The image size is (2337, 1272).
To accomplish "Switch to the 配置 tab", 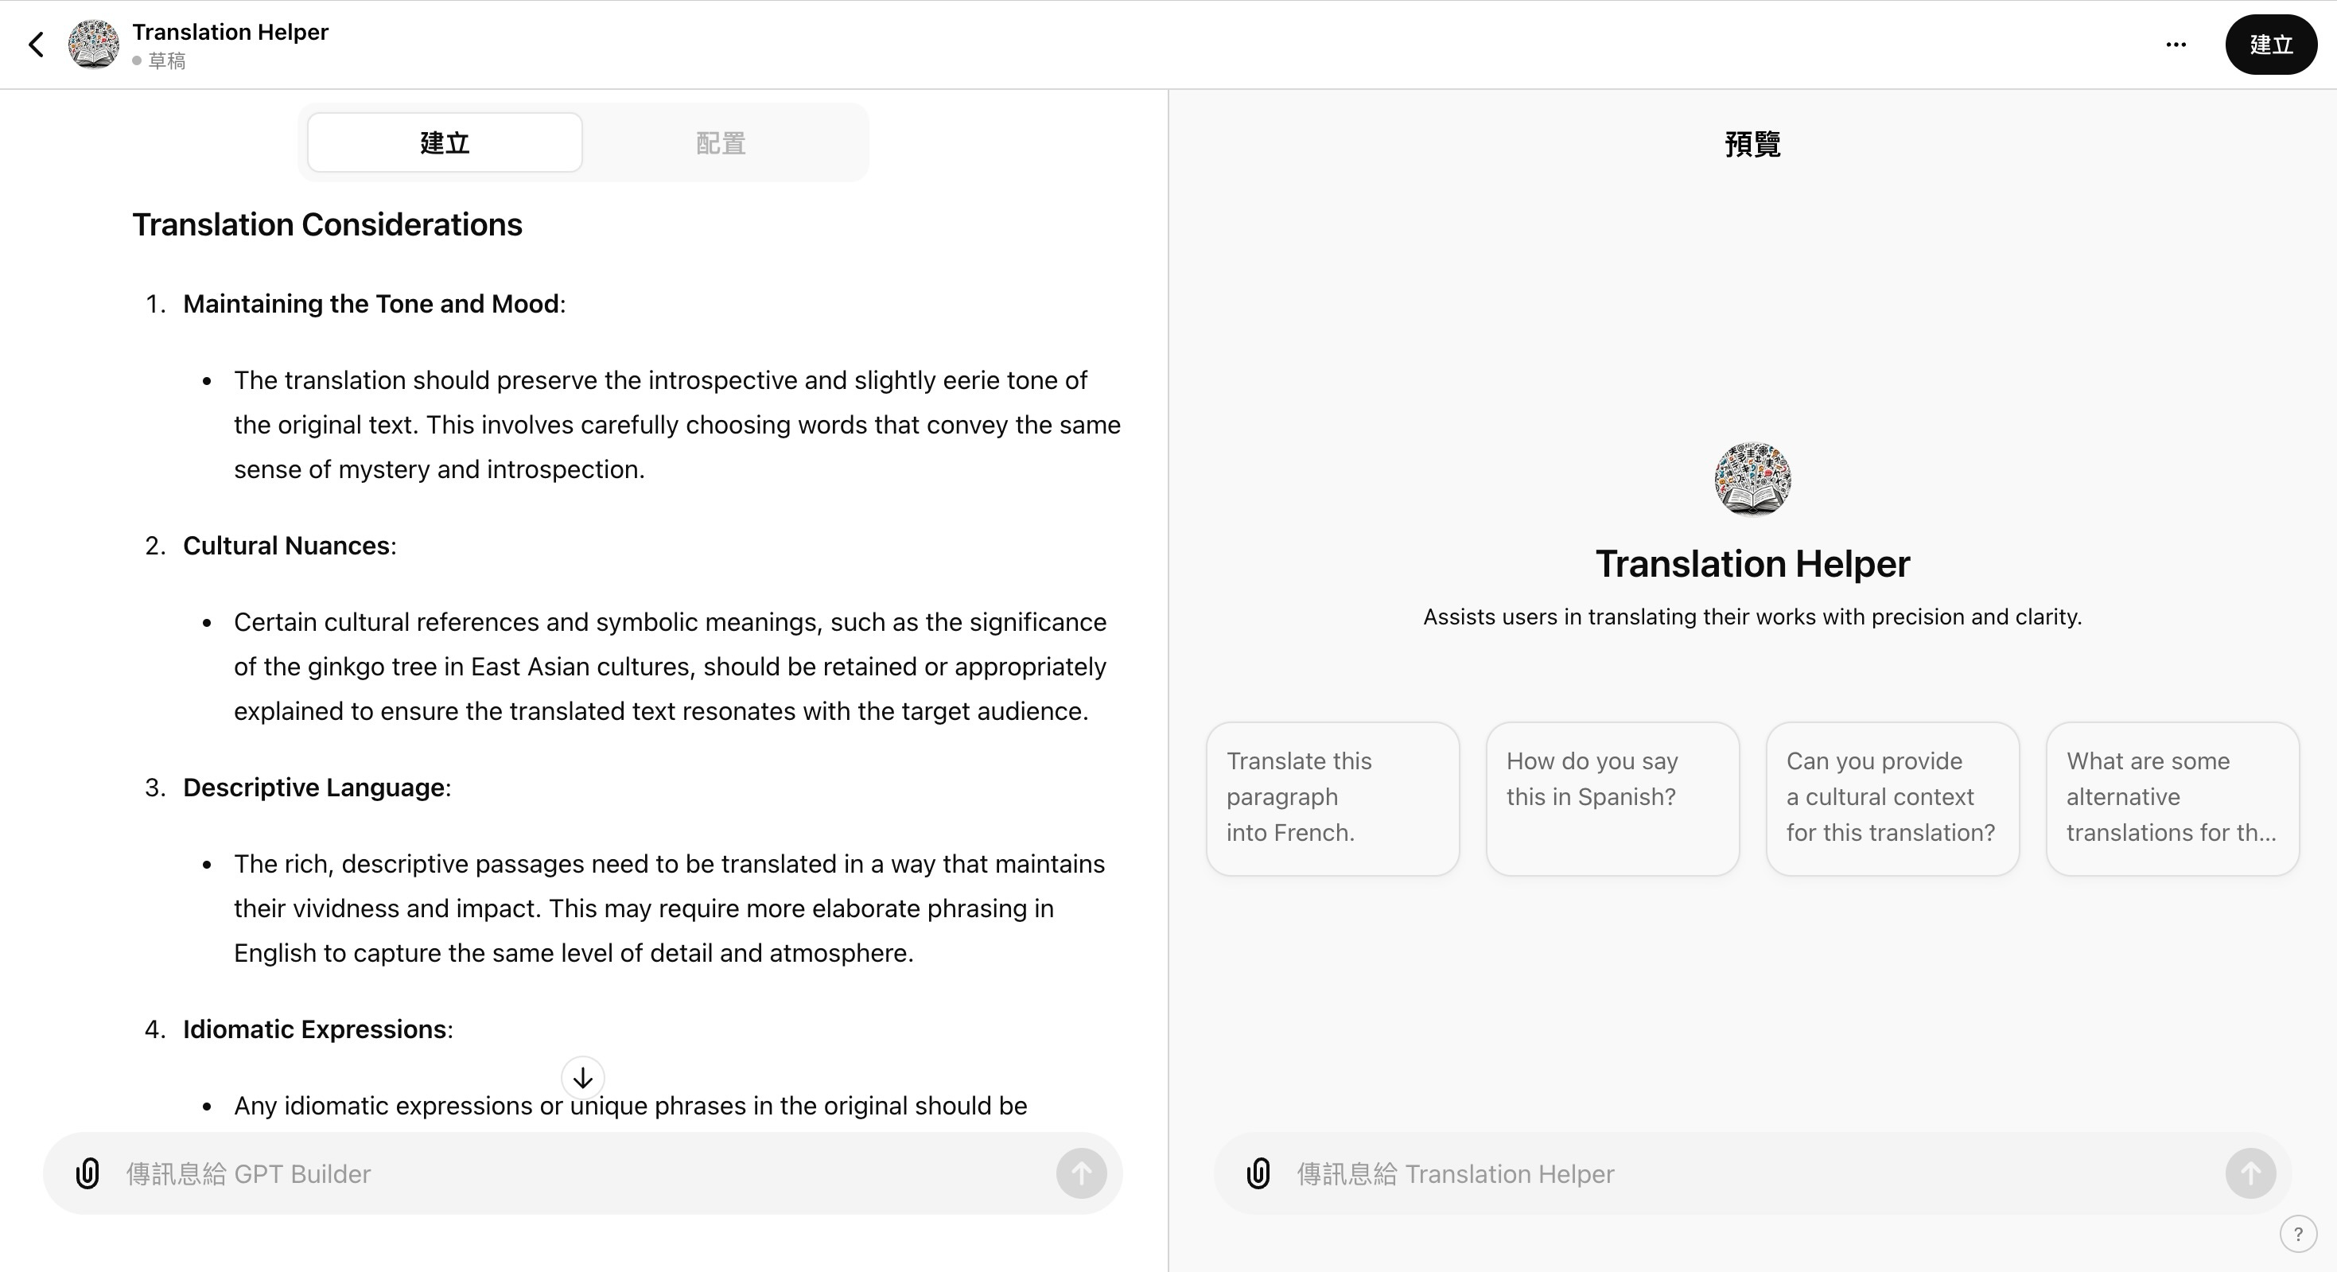I will 721,142.
